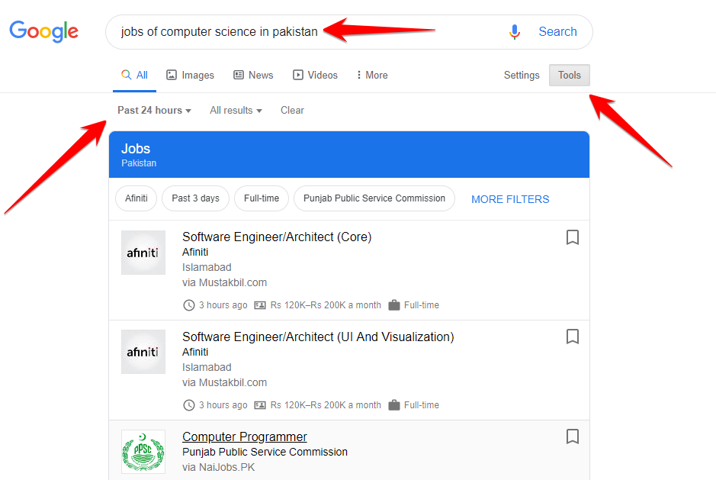Toggle the Full-time job filter
The width and height of the screenshot is (716, 480).
(261, 198)
